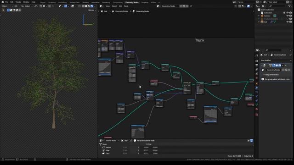
Task: Click the outliner search field
Action: 277,6
